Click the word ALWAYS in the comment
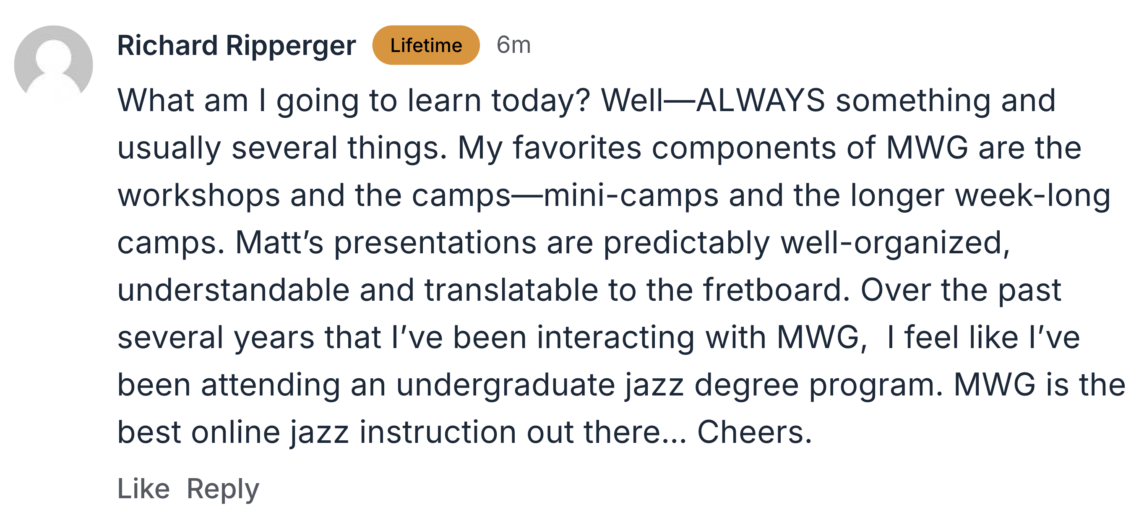Image resolution: width=1144 pixels, height=515 pixels. [761, 100]
